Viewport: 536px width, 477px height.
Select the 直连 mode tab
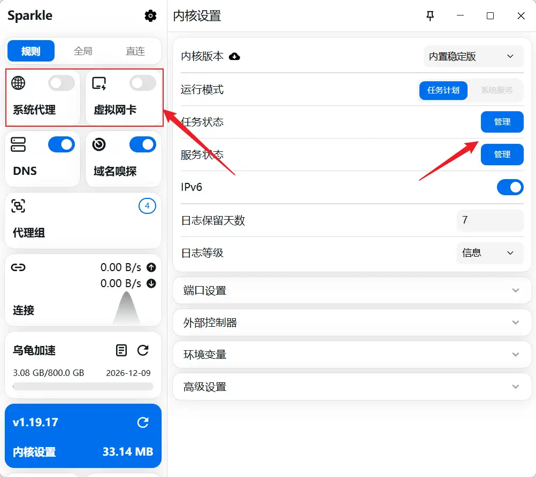[135, 51]
